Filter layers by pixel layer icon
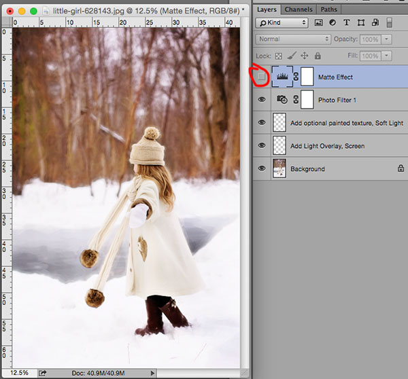Screen dimensions: 408x379 coord(318,22)
